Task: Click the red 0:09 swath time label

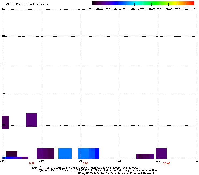Action: [85, 163]
